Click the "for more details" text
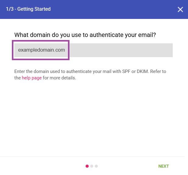This screenshot has height=175, width=188. (x=59, y=78)
